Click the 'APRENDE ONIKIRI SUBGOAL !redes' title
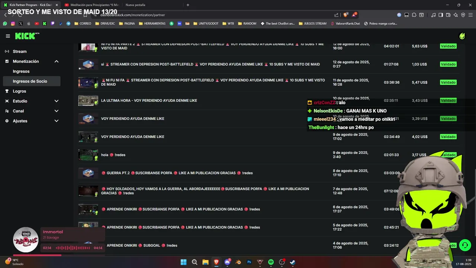Screen dimensions: 476x268 [139, 246]
